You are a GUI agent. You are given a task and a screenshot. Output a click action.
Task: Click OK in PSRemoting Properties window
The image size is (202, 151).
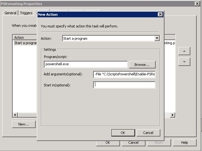[108, 143]
